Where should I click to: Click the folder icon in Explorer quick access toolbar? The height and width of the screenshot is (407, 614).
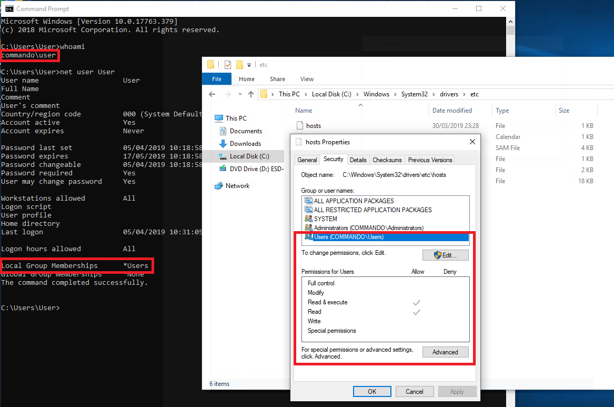[x=210, y=64]
